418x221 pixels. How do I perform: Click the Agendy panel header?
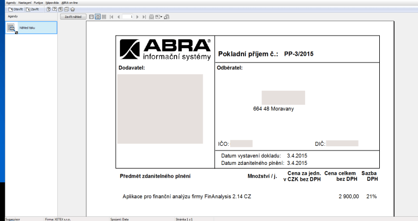click(13, 16)
